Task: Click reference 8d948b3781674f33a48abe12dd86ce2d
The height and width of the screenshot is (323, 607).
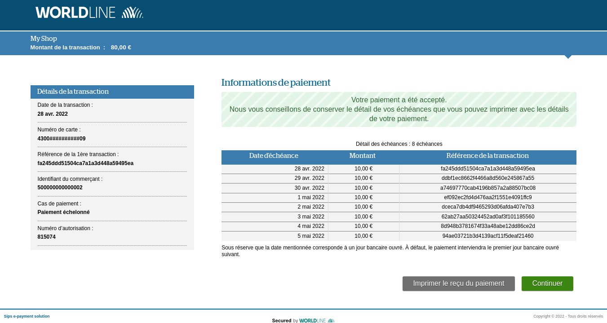Action: (x=488, y=226)
